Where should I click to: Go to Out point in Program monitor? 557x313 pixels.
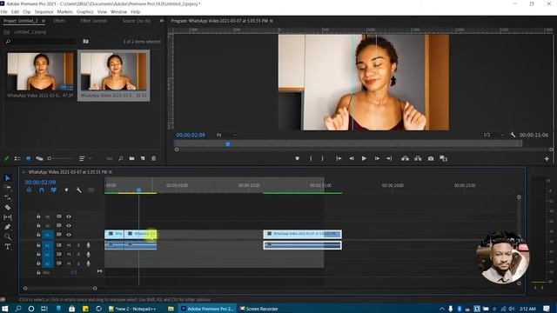389,158
